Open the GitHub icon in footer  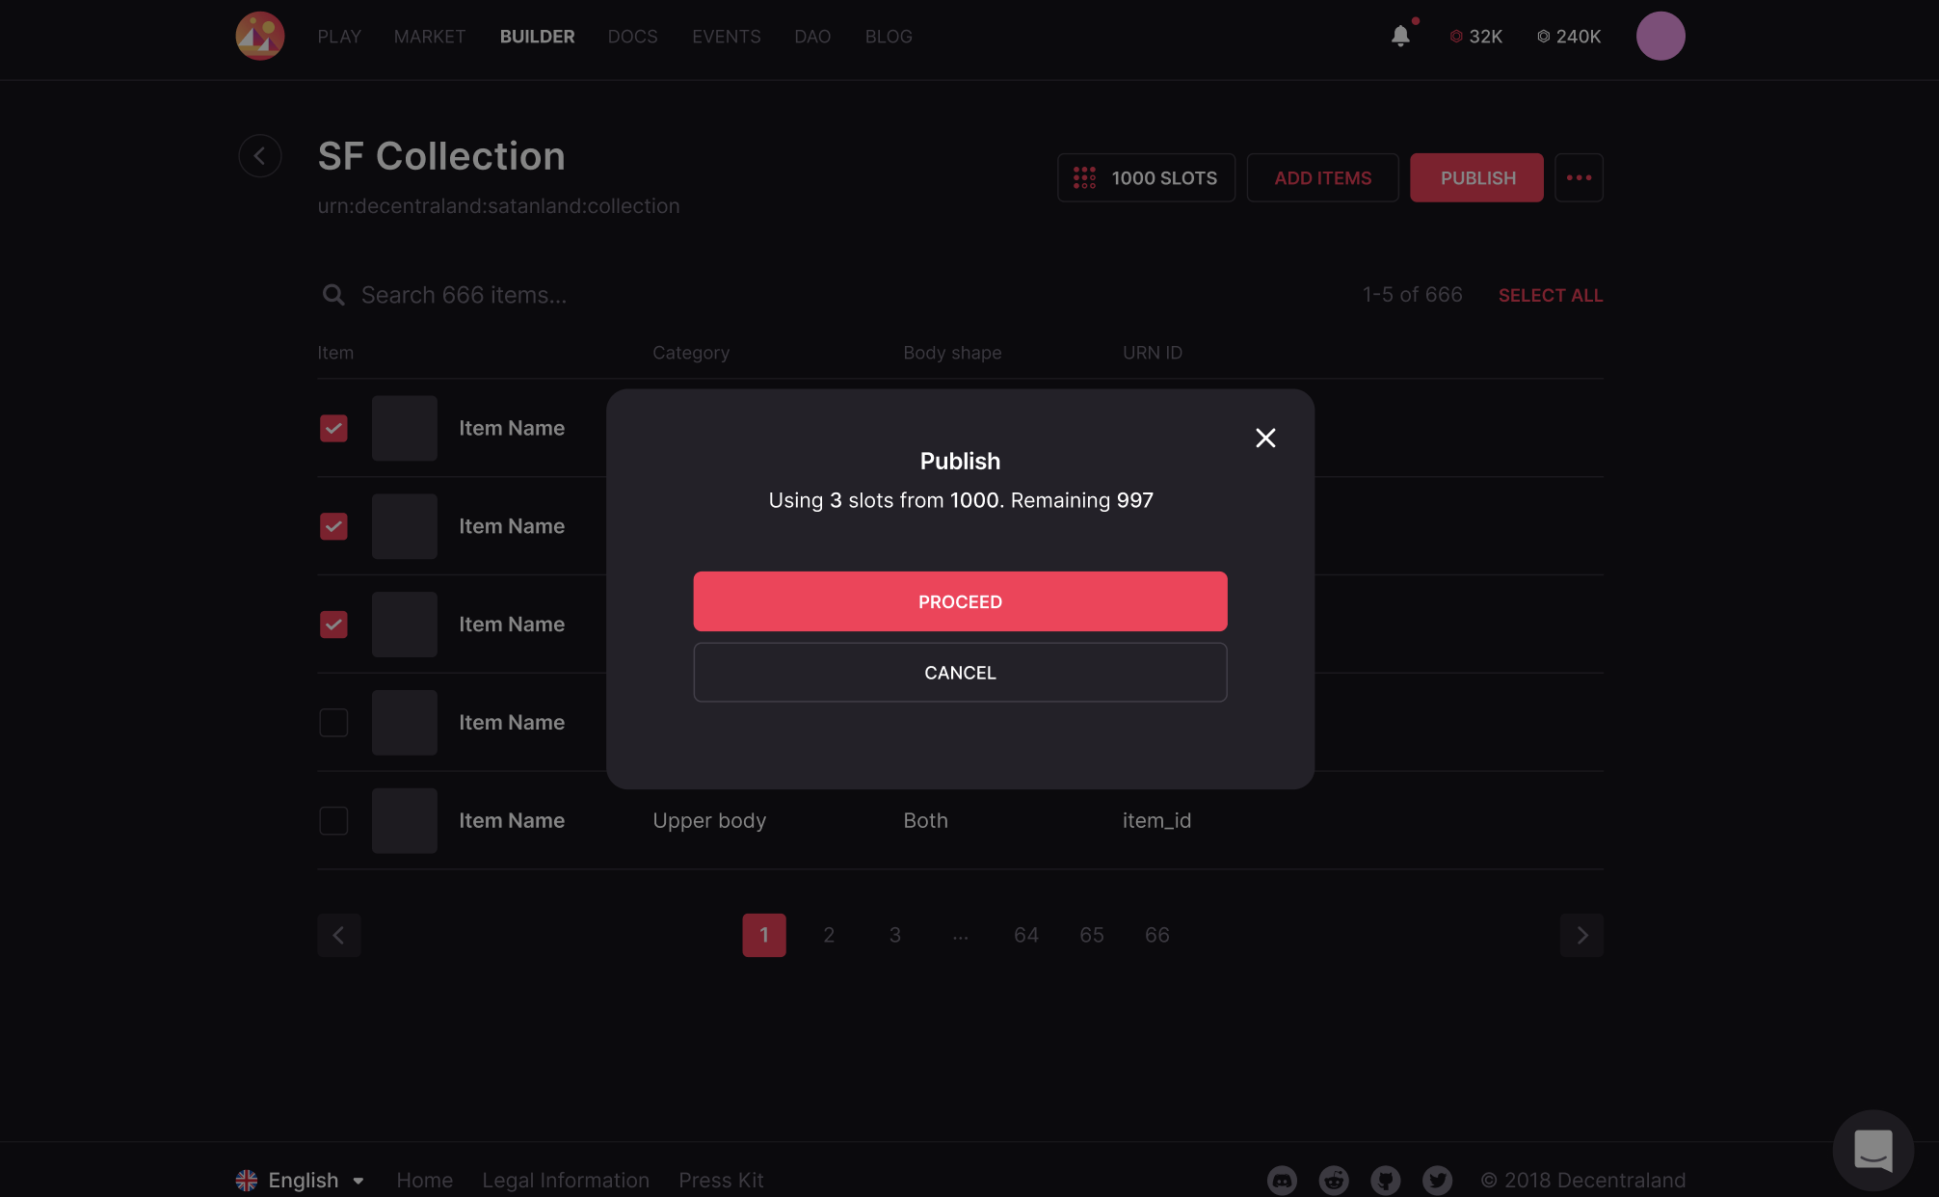coord(1386,1180)
